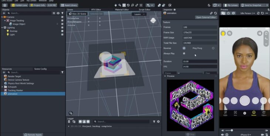
Task: Open the Send to Snapchat dropdown arrow
Action: pos(267,5)
